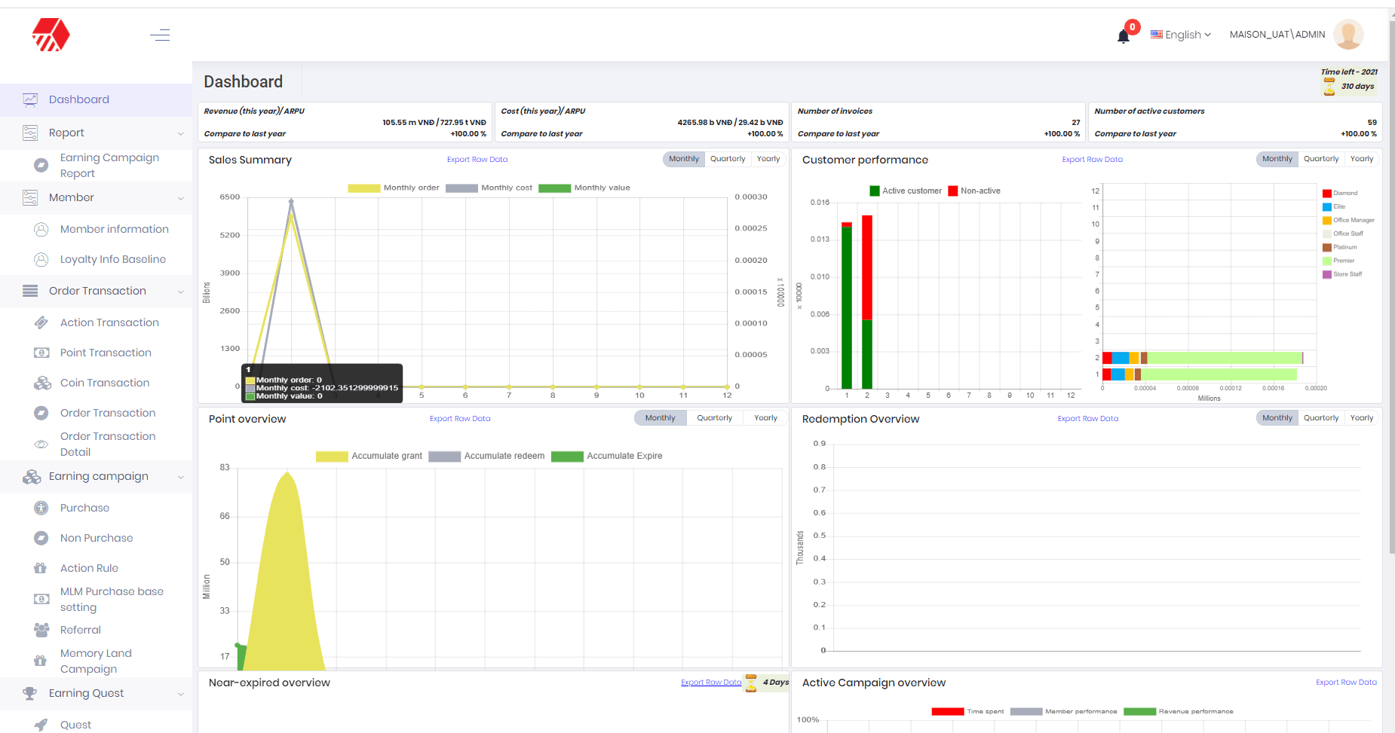
Task: Switch Sales Summary to Quarterly view
Action: [x=727, y=159]
